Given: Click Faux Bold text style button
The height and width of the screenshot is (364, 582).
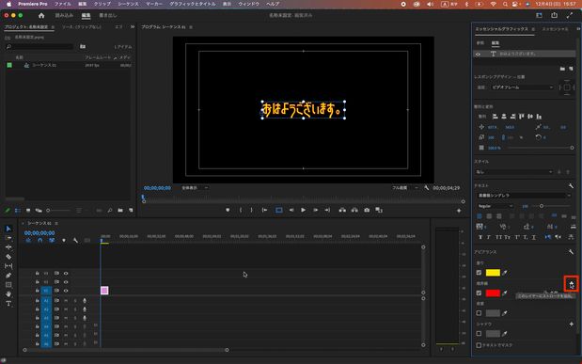Looking at the screenshot, I should [x=480, y=237].
